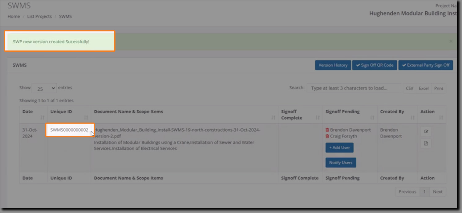The height and width of the screenshot is (213, 462).
Task: Dismiss the success alert with the X
Action: click(451, 41)
